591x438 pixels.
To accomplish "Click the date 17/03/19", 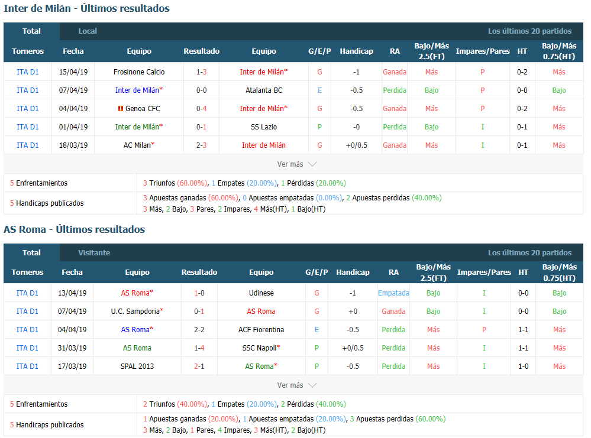I will pyautogui.click(x=72, y=366).
